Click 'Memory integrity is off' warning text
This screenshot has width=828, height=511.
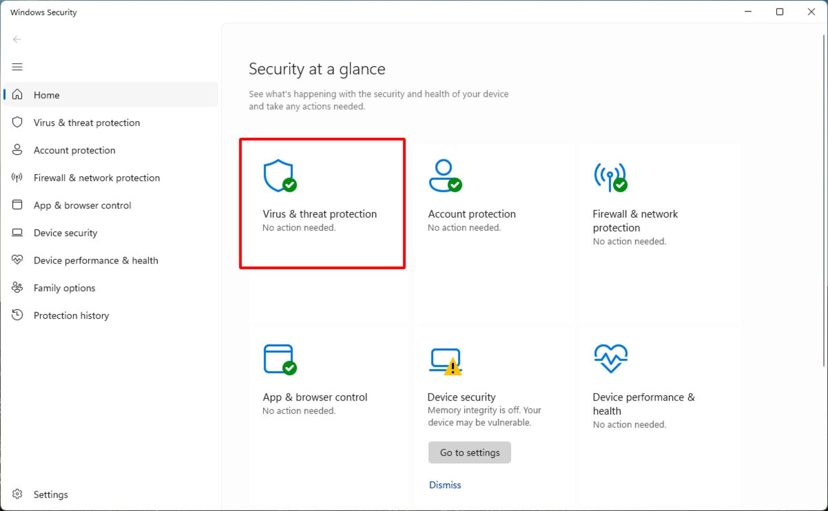[x=484, y=416]
